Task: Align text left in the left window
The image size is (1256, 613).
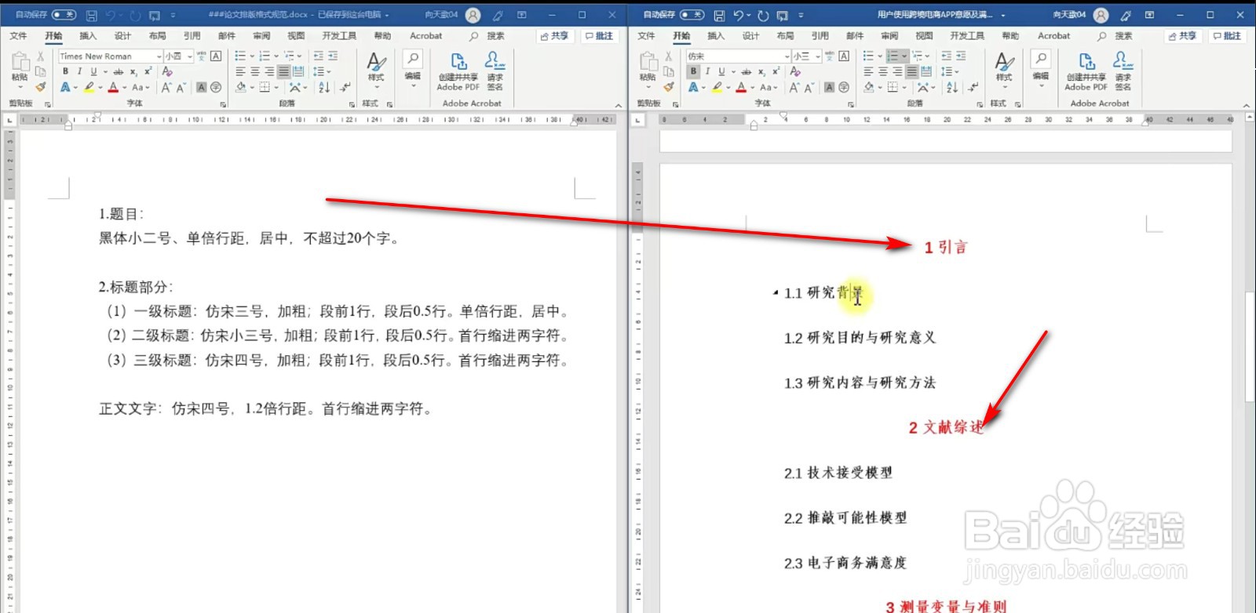Action: point(241,71)
